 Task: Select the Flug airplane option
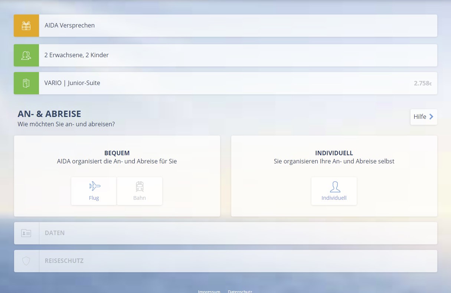click(x=94, y=191)
